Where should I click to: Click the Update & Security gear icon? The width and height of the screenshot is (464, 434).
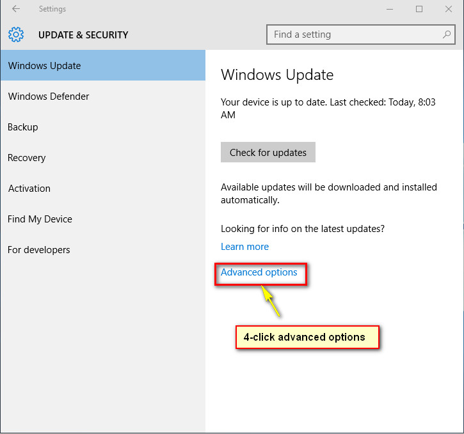pos(16,35)
